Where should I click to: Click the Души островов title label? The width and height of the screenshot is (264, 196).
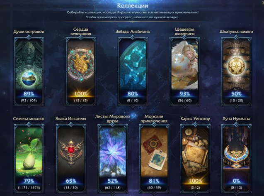coord(29,32)
